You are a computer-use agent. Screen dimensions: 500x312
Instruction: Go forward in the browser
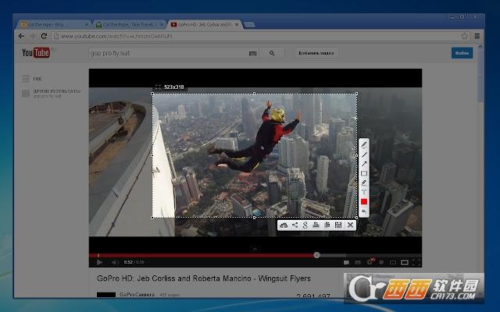click(33, 36)
